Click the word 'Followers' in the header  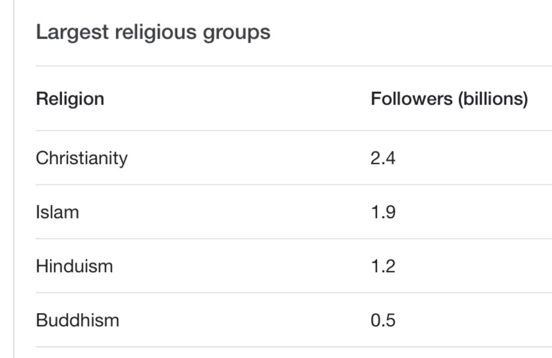pyautogui.click(x=411, y=99)
